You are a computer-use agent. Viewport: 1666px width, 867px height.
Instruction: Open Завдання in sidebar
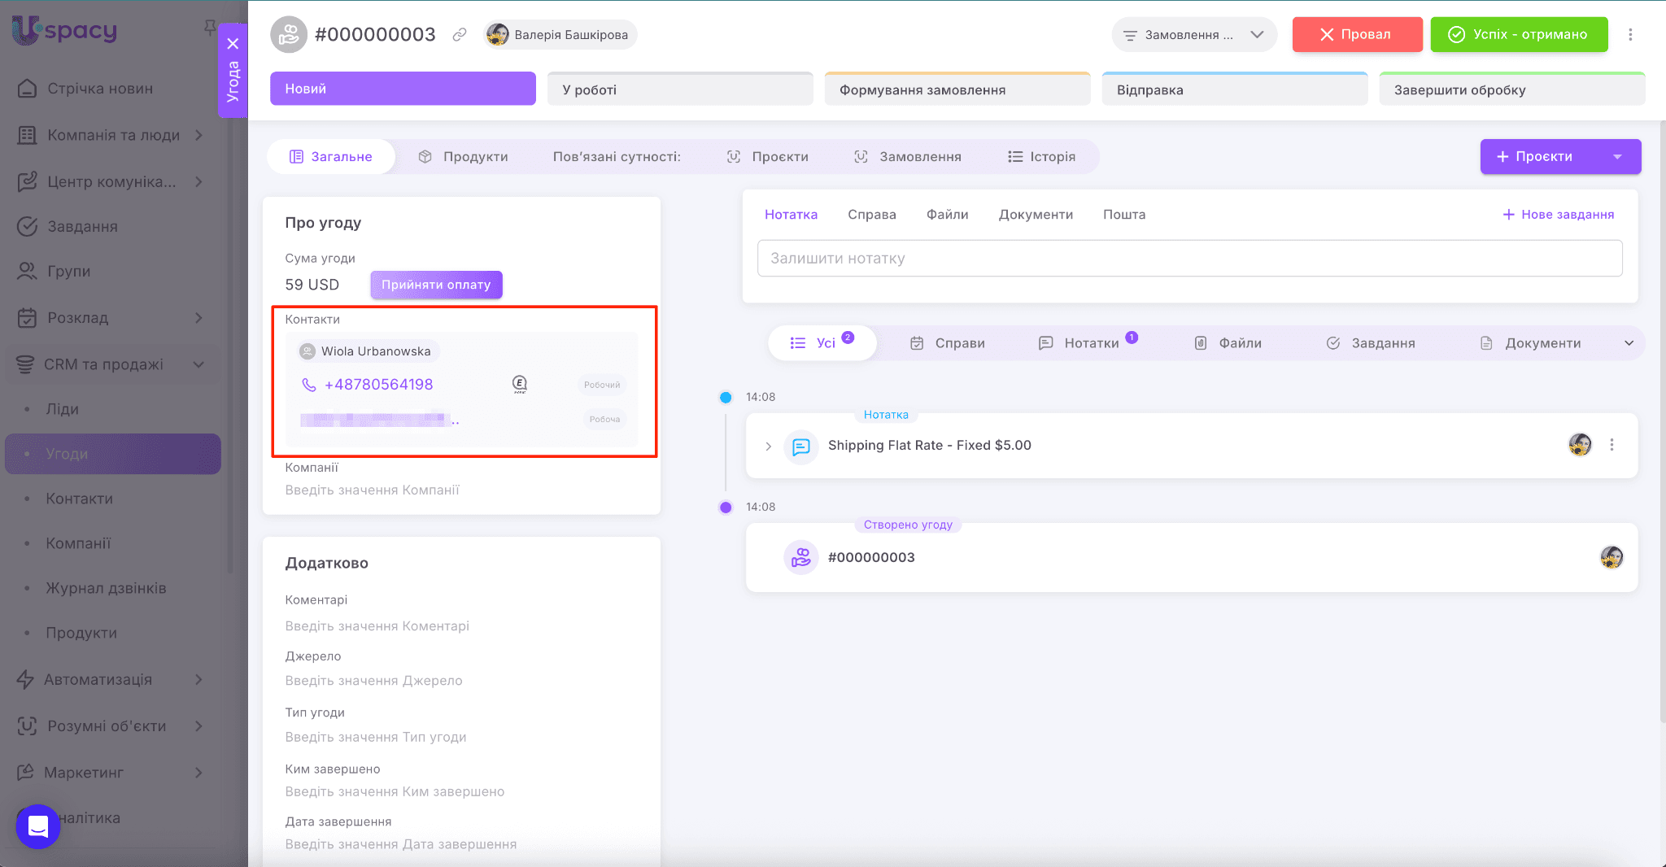coord(82,226)
